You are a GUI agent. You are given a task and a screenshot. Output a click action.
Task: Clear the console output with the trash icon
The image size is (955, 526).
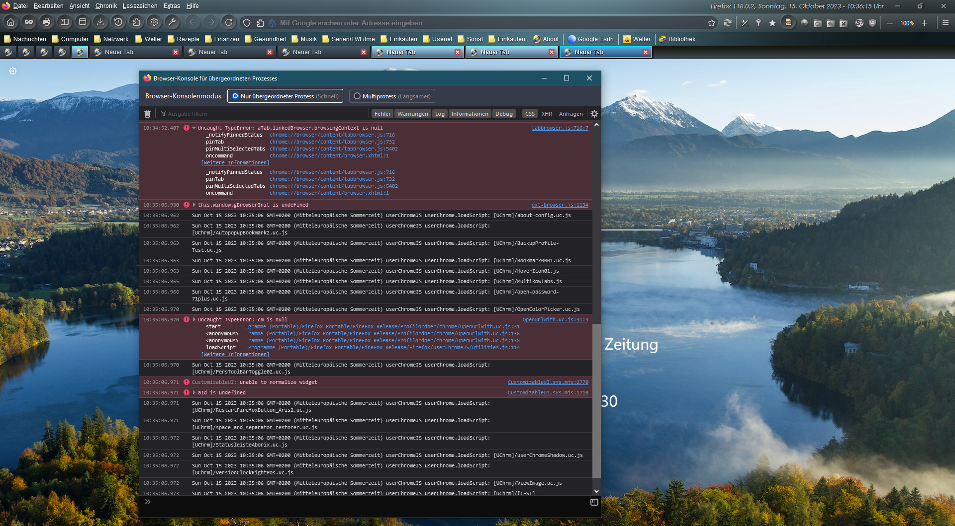click(x=147, y=114)
